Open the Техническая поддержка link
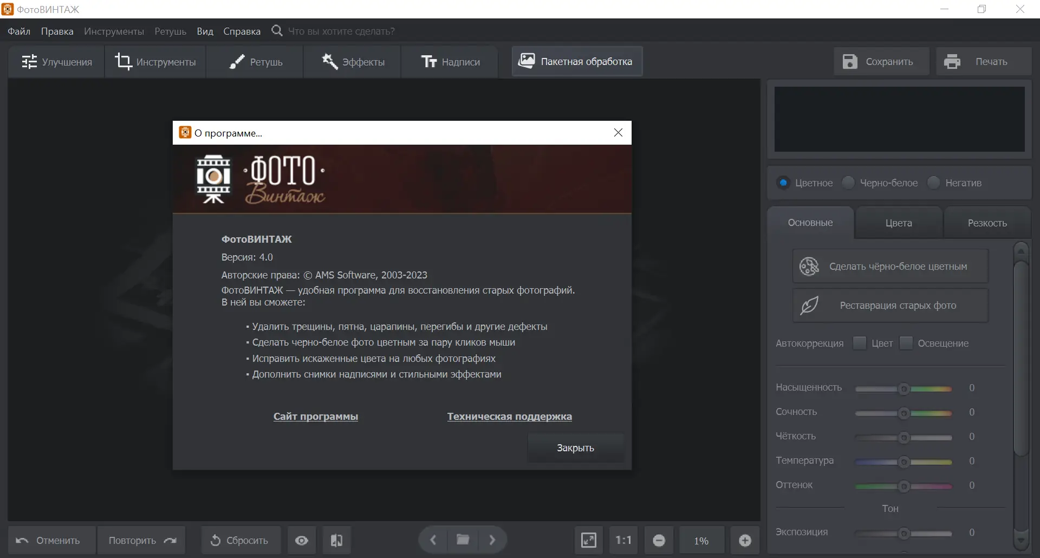 [510, 416]
